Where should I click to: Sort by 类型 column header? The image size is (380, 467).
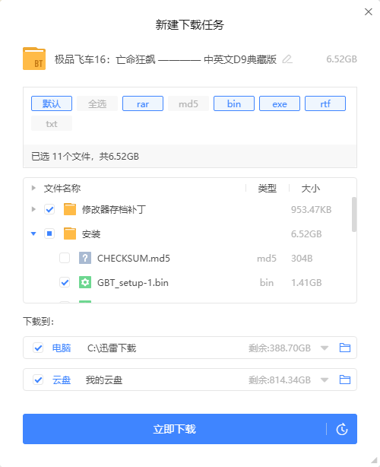(268, 188)
